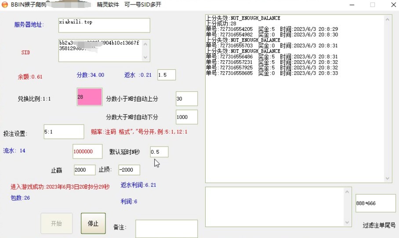Click the lower text area scroll down arrow
399x238 pixels.
(x=347, y=223)
